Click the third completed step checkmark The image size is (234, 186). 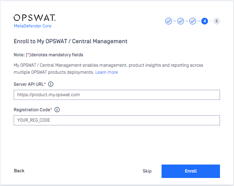coord(193,21)
